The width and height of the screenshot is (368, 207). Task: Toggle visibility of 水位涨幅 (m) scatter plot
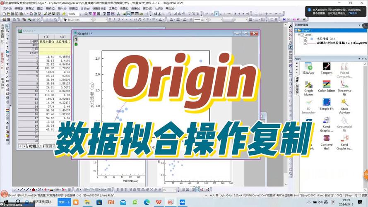pyautogui.click(x=305, y=39)
